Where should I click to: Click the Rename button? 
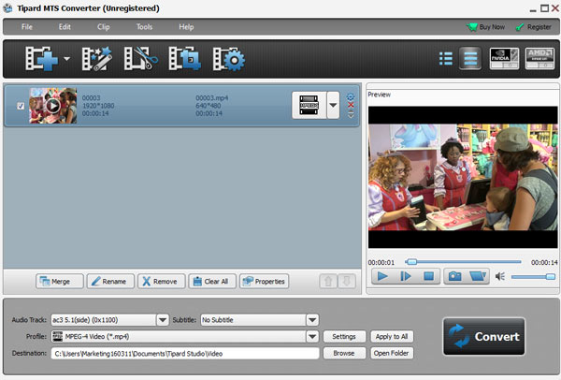(x=110, y=282)
